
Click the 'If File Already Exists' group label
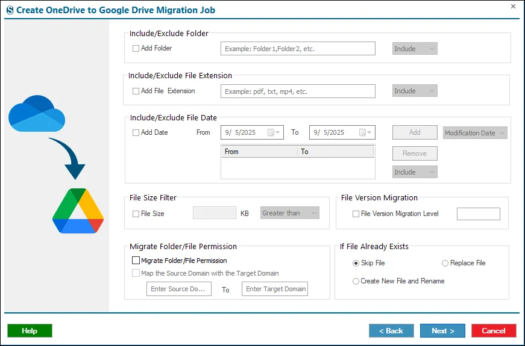point(374,246)
